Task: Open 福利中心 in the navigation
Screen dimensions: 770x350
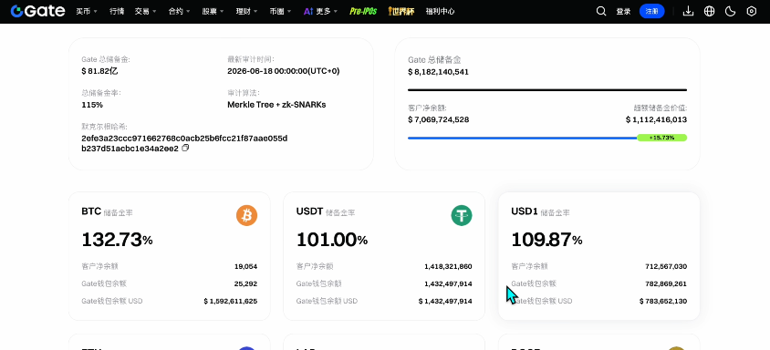Action: coord(440,11)
